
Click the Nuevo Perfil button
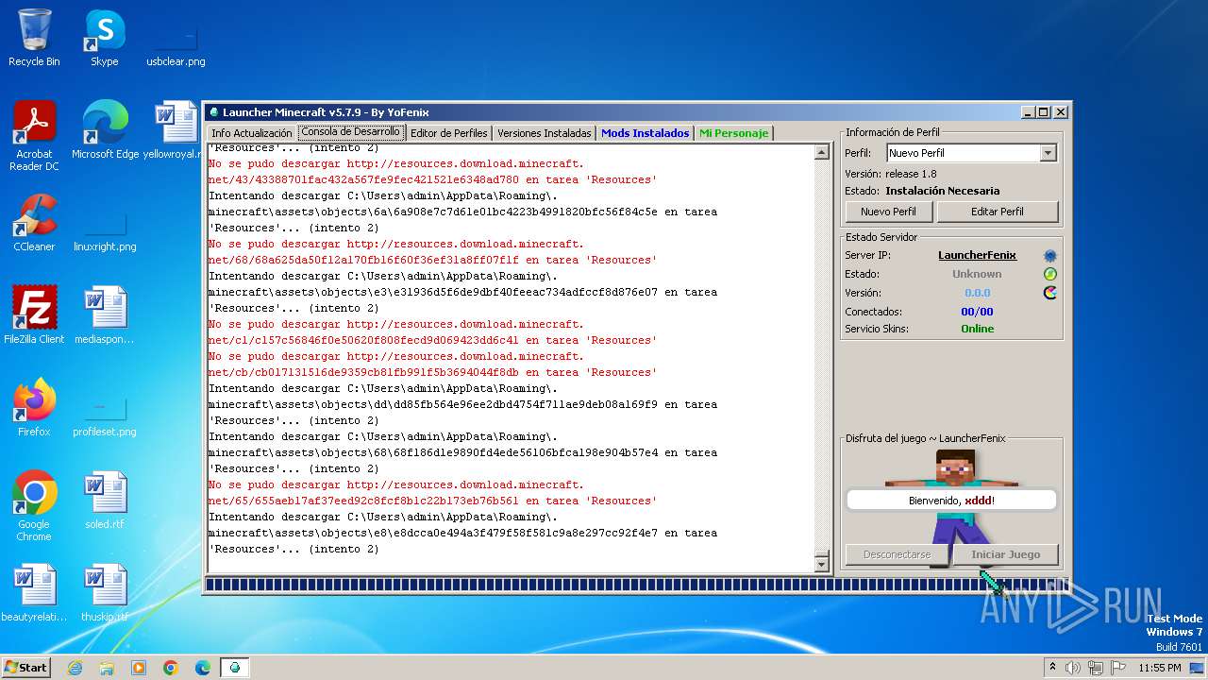888,212
